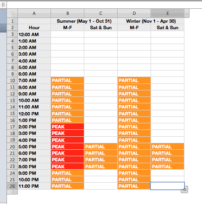
Task: Click the pane divider icon at top left
Action: [x=3, y=5]
